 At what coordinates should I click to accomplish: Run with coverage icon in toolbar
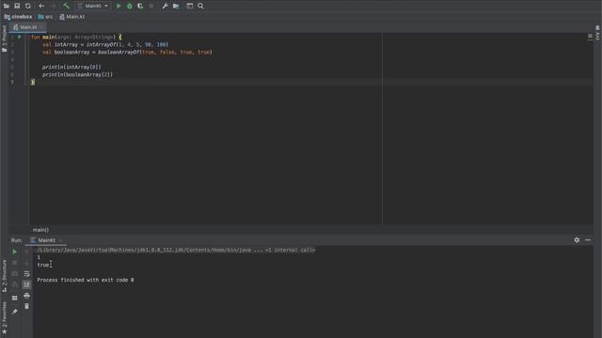click(140, 6)
